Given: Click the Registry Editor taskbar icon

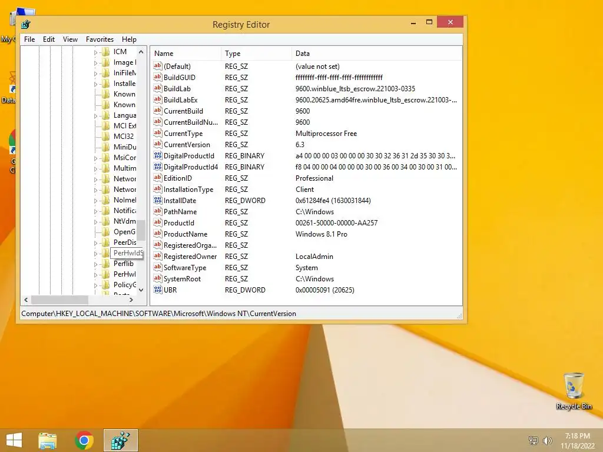Looking at the screenshot, I should (121, 440).
